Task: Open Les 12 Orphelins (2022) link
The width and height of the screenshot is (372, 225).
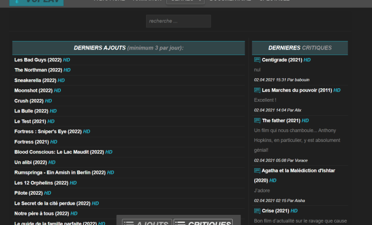Action: (41, 183)
